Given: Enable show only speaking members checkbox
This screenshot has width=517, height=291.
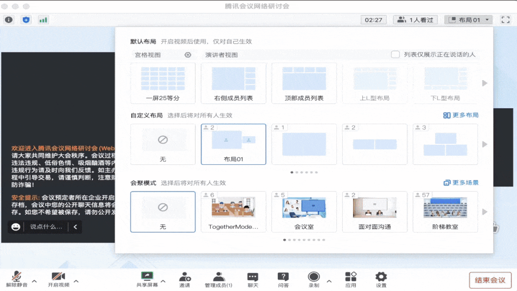Looking at the screenshot, I should 395,55.
